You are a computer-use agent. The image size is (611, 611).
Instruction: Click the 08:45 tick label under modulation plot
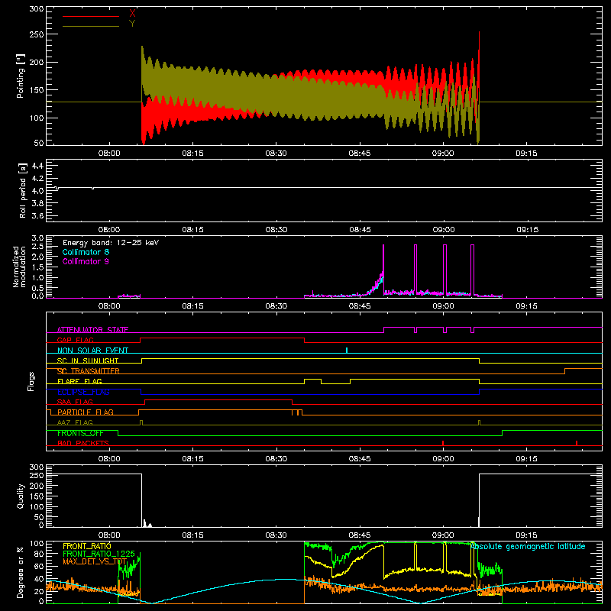[360, 306]
